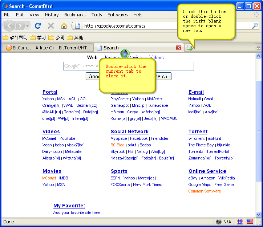Open the Help menu

click(x=138, y=15)
